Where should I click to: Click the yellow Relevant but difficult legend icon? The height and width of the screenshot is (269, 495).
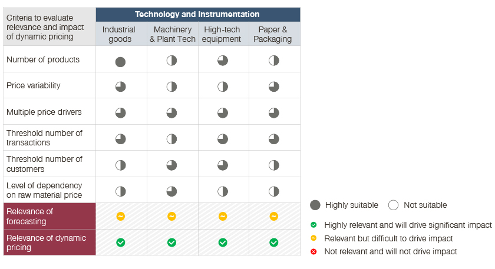point(313,238)
